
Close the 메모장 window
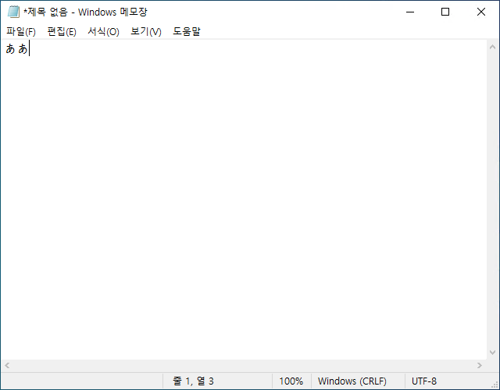point(481,12)
